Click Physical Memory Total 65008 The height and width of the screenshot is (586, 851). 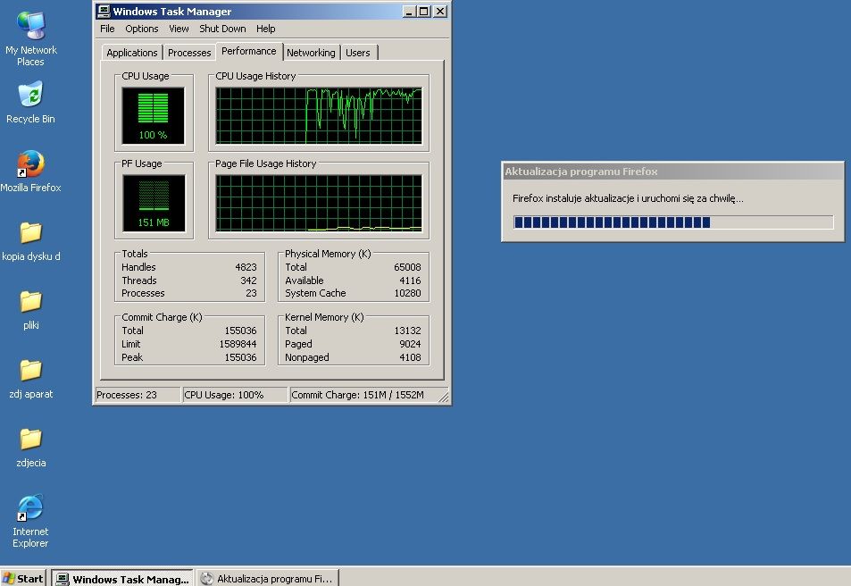[407, 267]
